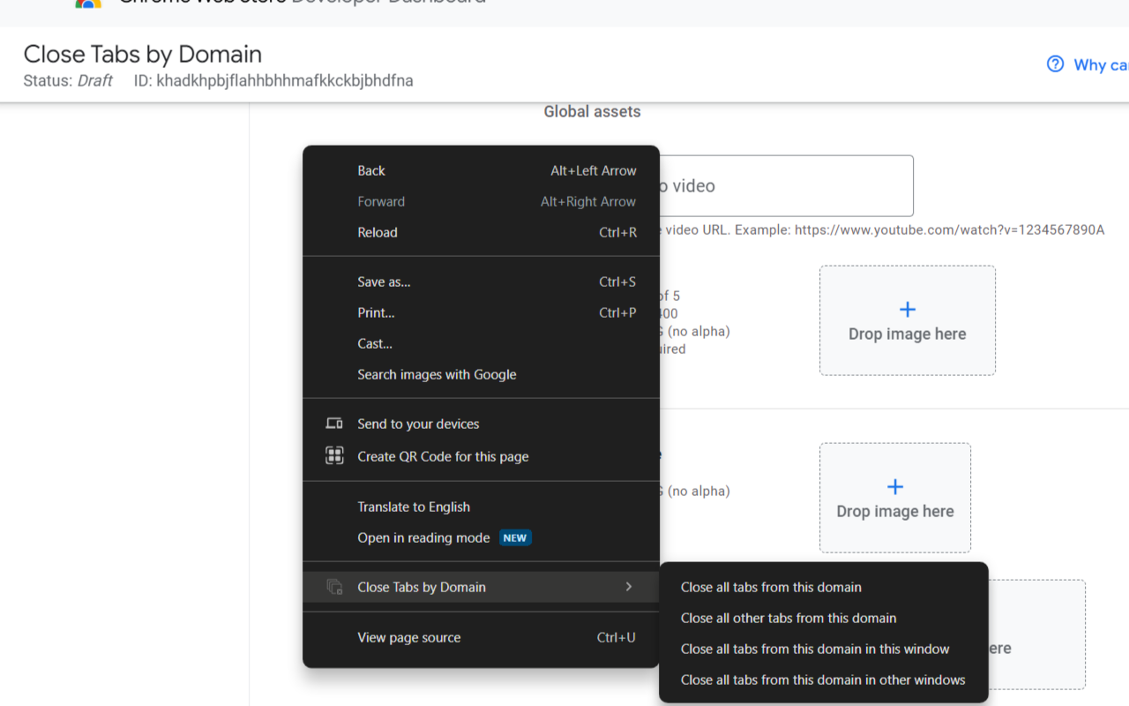
Task: Click the Status: Draft label
Action: click(68, 80)
